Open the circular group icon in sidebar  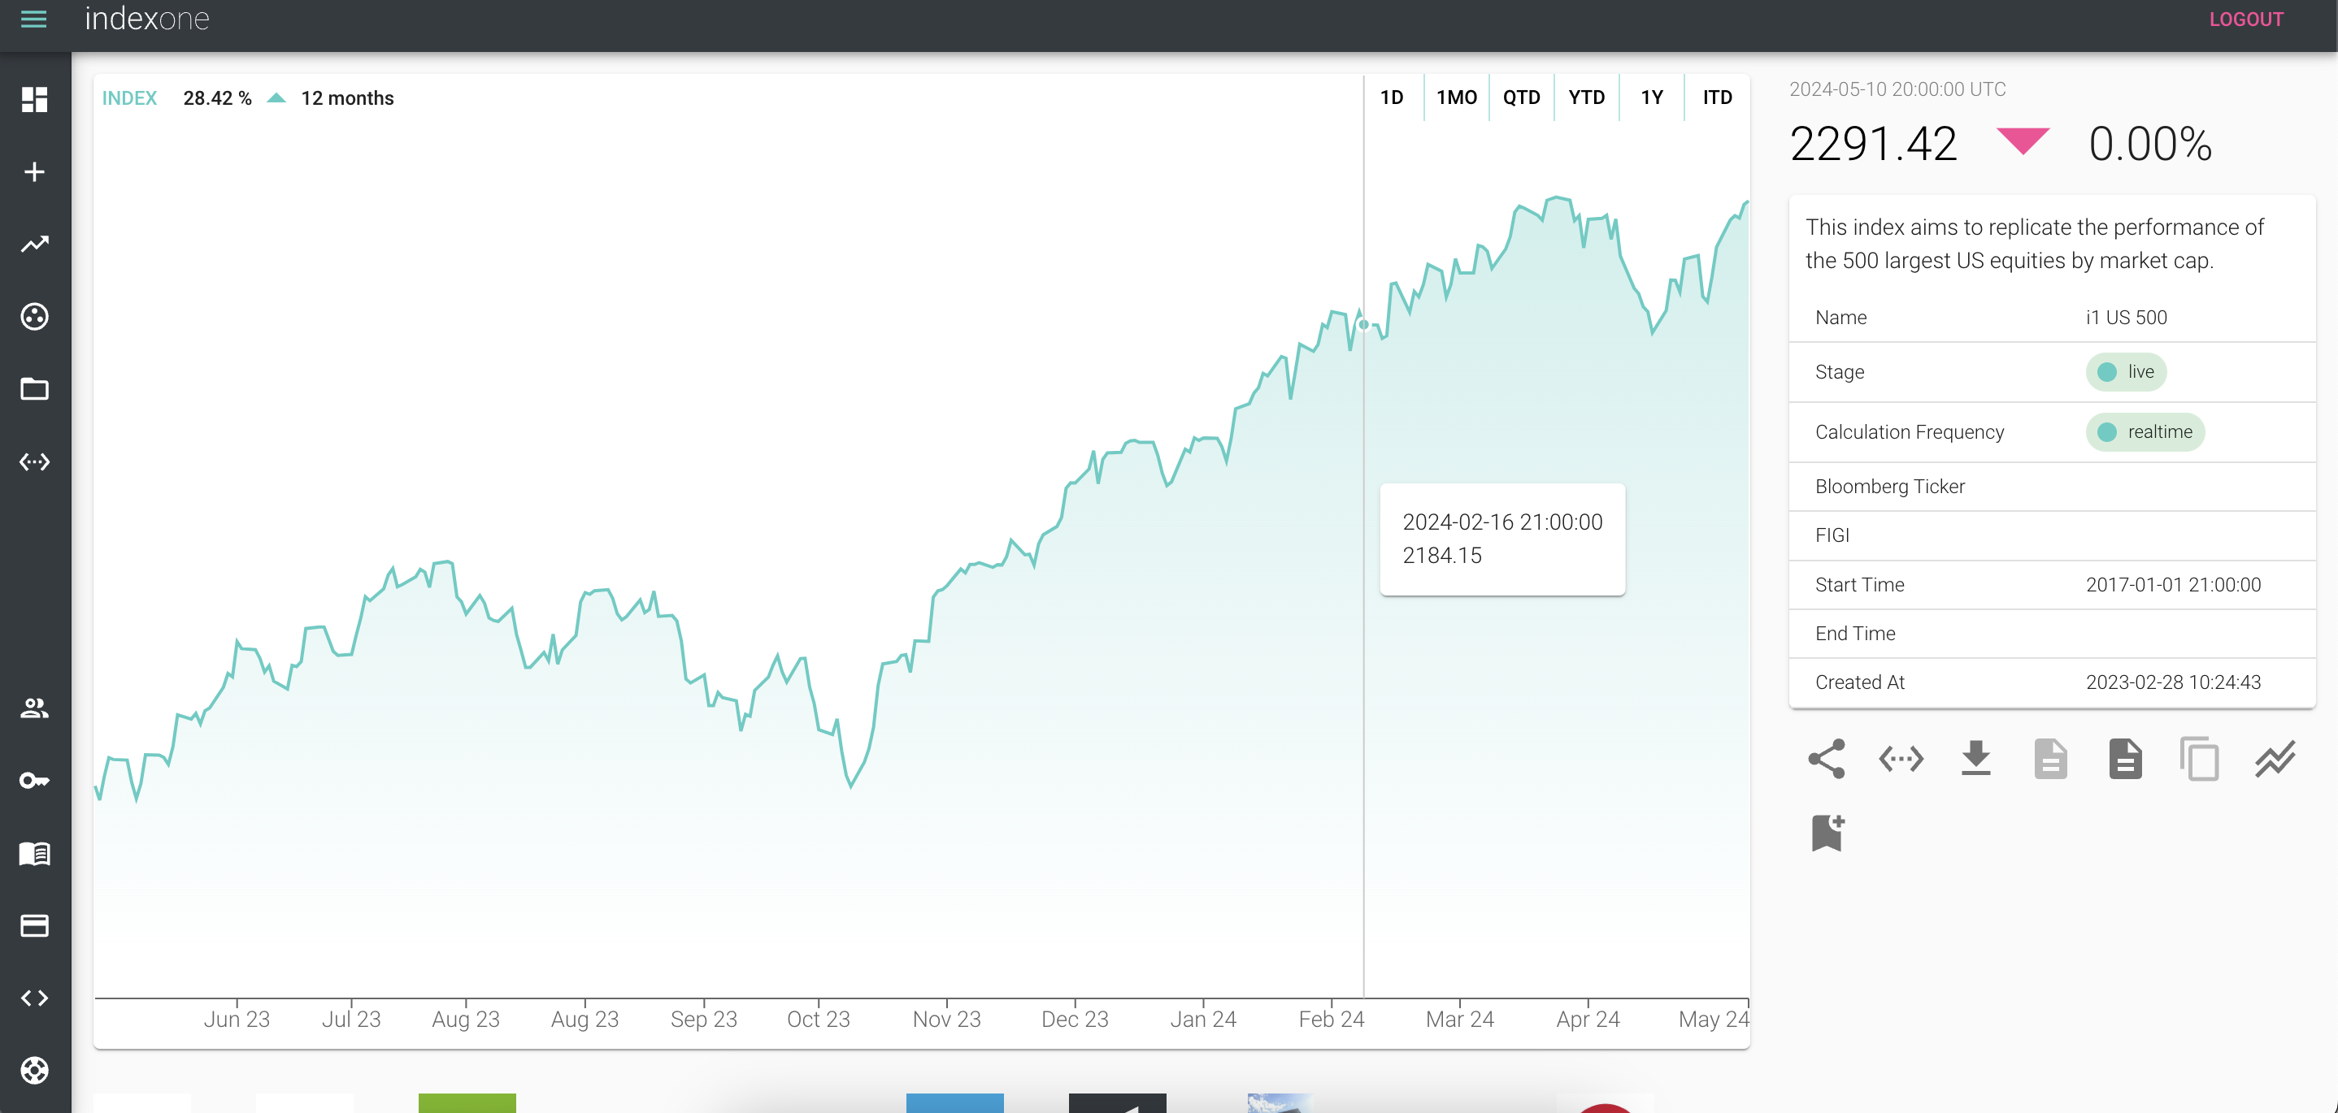click(x=34, y=317)
